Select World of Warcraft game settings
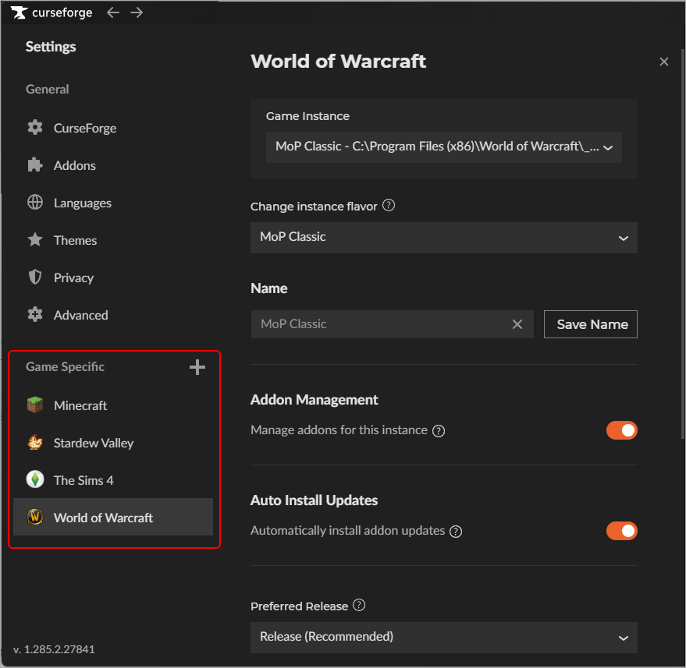 (113, 518)
